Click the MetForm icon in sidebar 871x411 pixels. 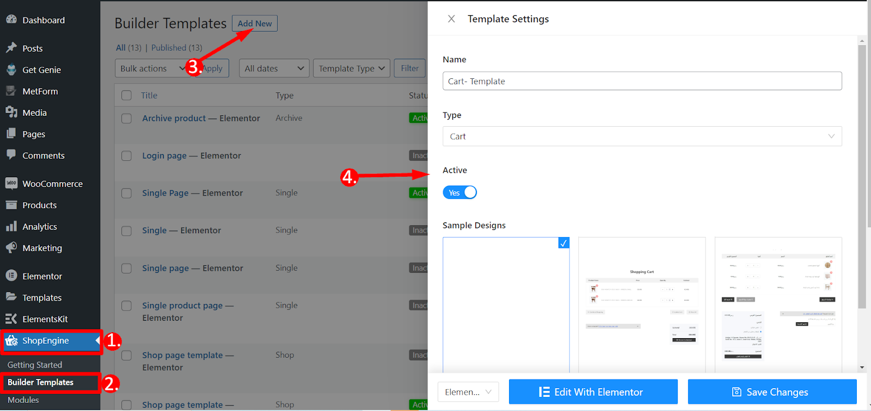click(11, 91)
